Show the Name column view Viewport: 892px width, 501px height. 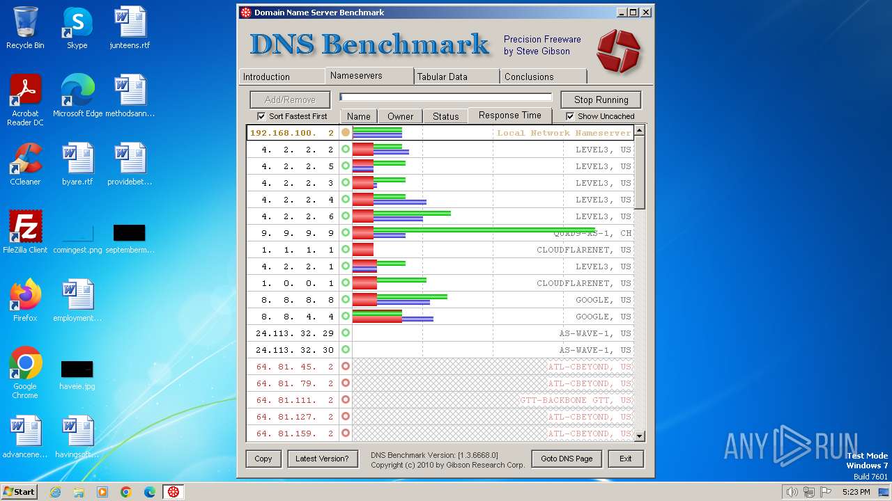[359, 116]
